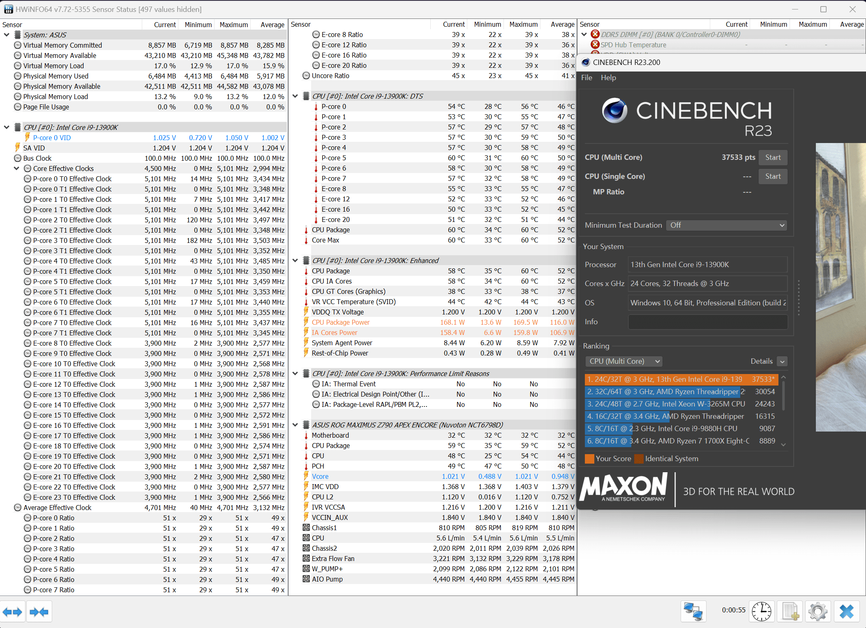866x628 pixels.
Task: Click the log file spreadsheet icon
Action: pos(790,612)
